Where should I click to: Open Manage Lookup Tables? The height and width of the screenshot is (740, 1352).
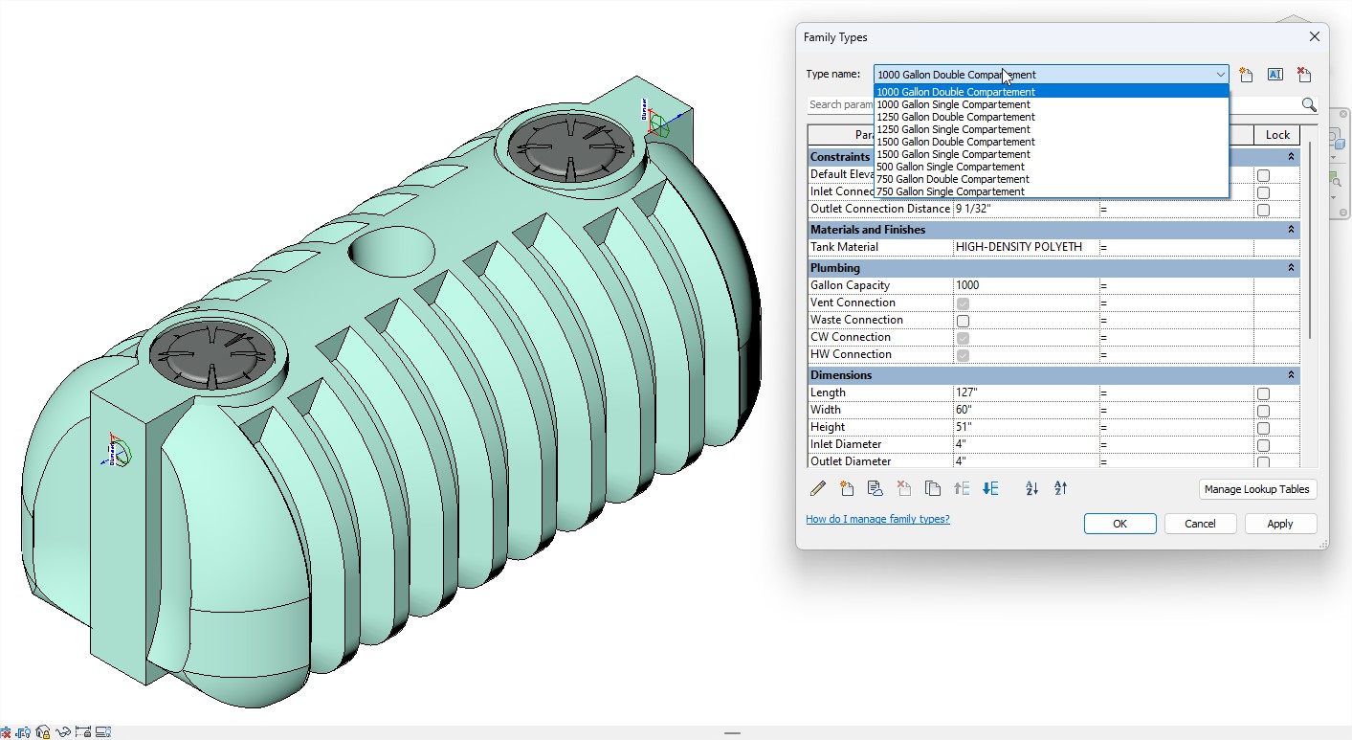tap(1257, 489)
